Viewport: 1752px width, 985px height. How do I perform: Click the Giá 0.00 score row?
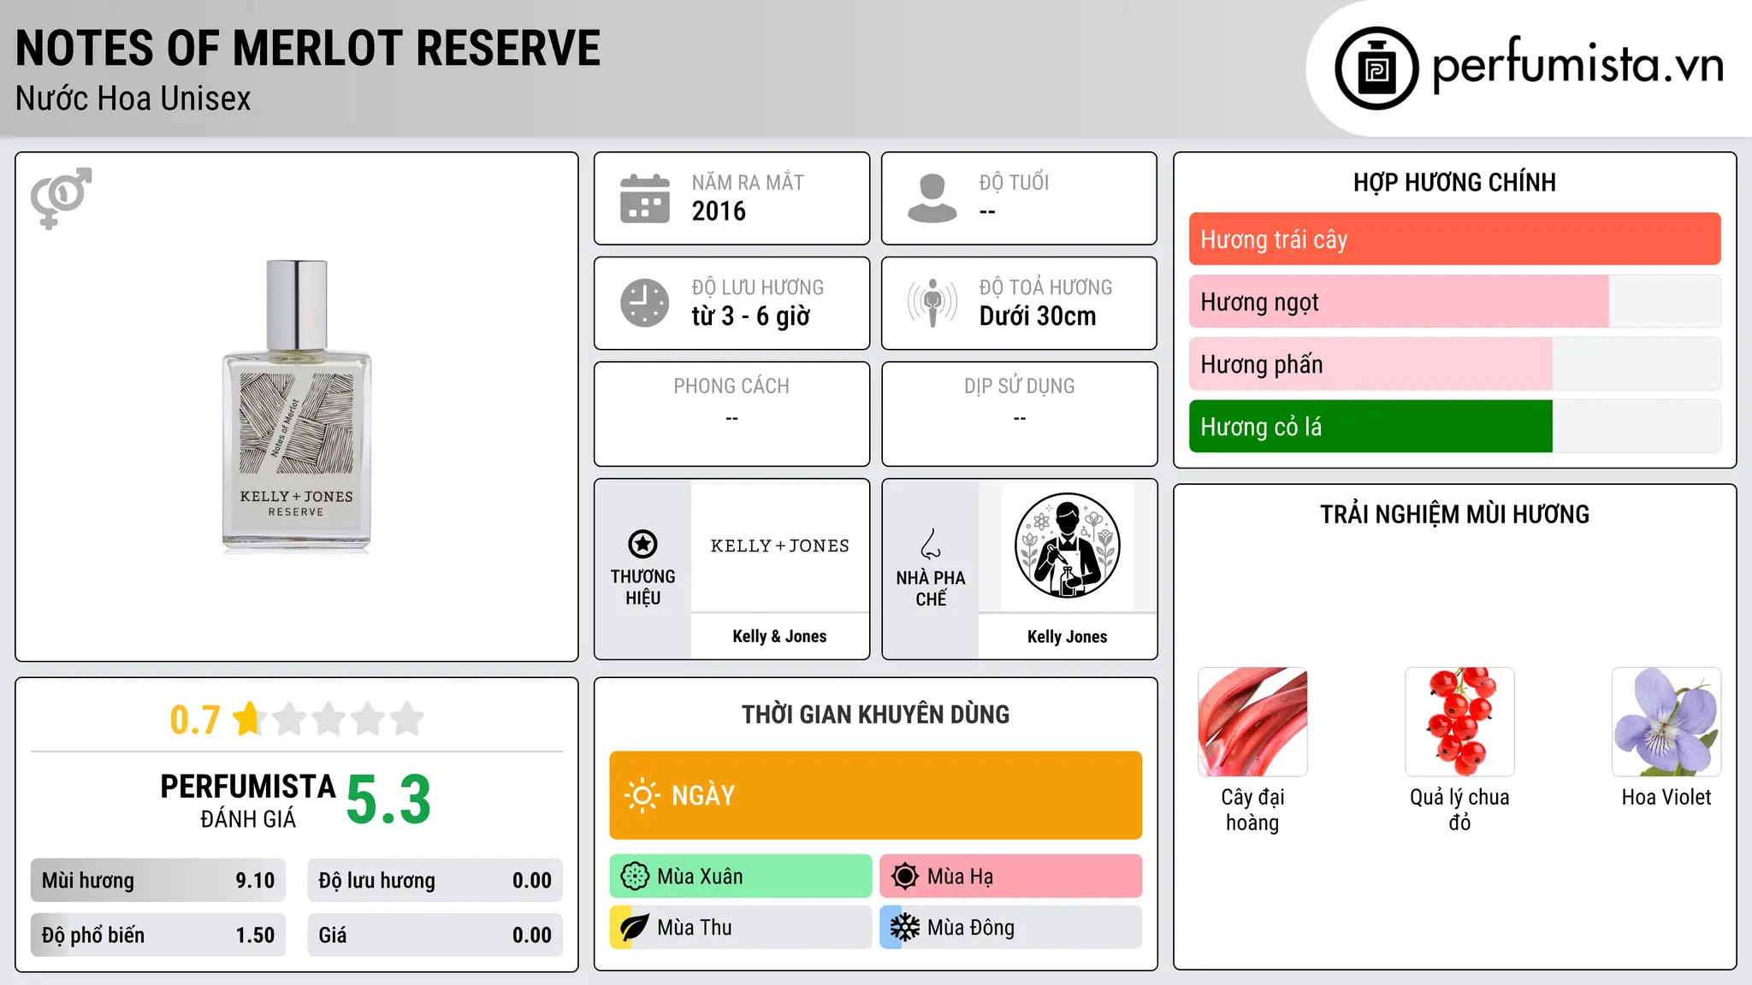(435, 935)
